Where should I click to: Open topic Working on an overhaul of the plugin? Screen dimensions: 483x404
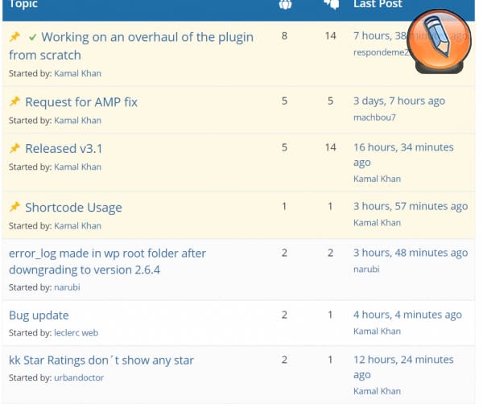pos(131,46)
